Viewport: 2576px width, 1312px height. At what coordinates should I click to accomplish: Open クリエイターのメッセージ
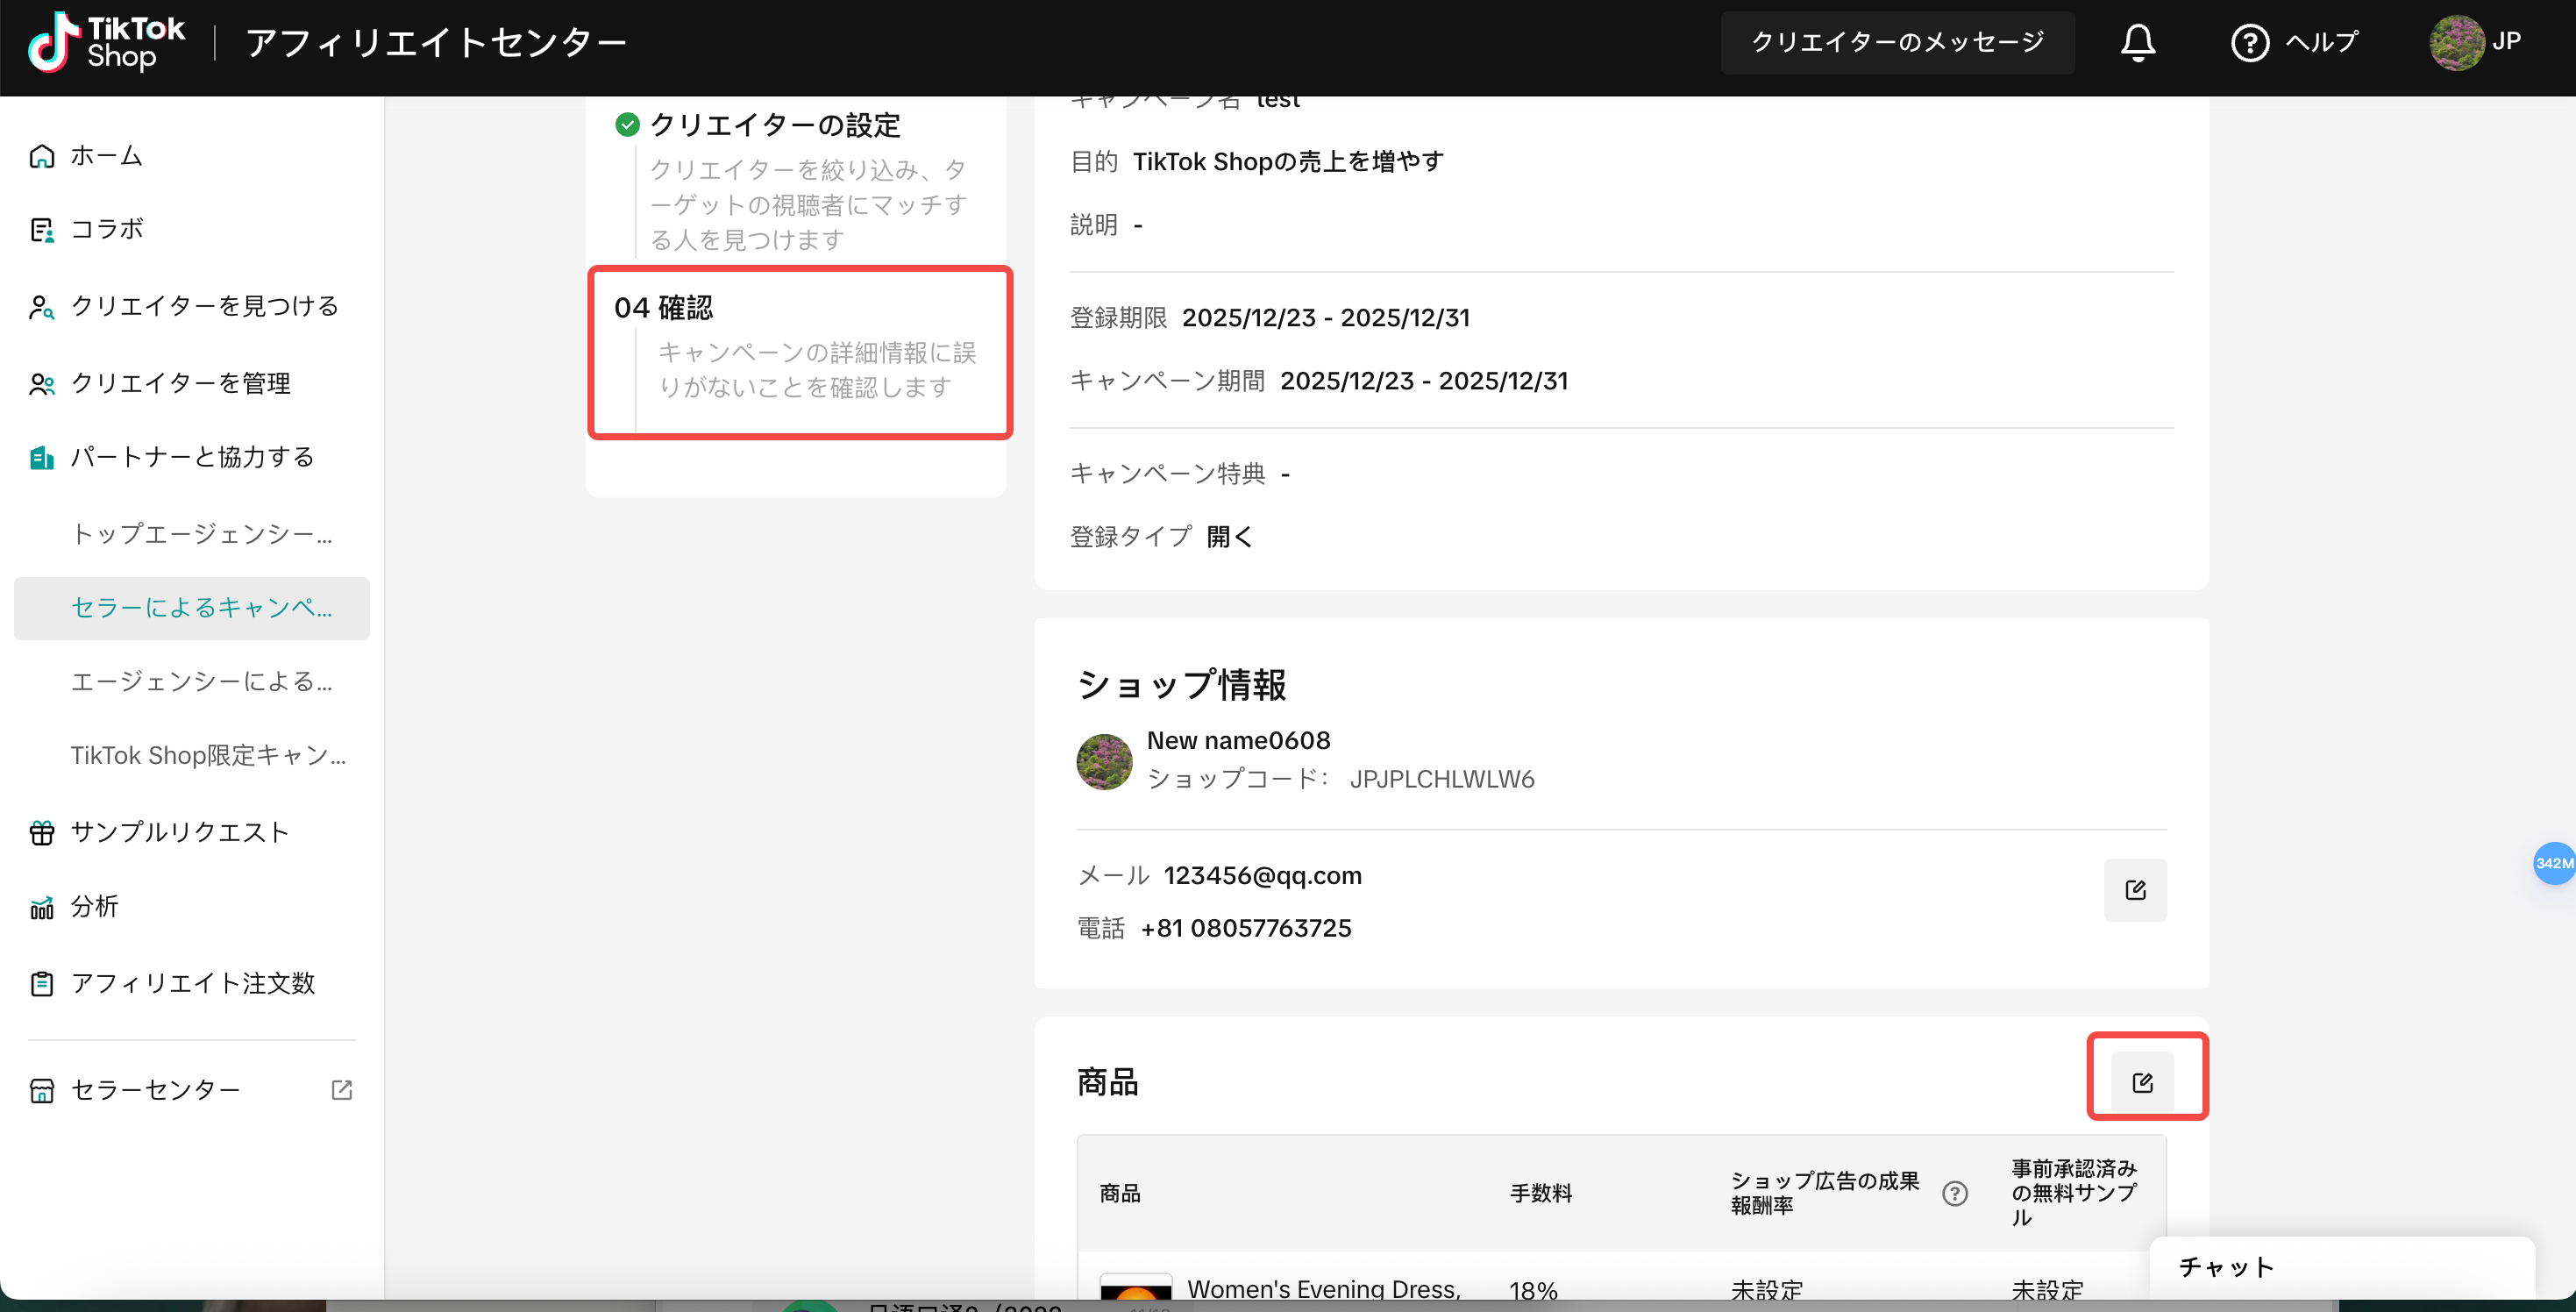1897,42
